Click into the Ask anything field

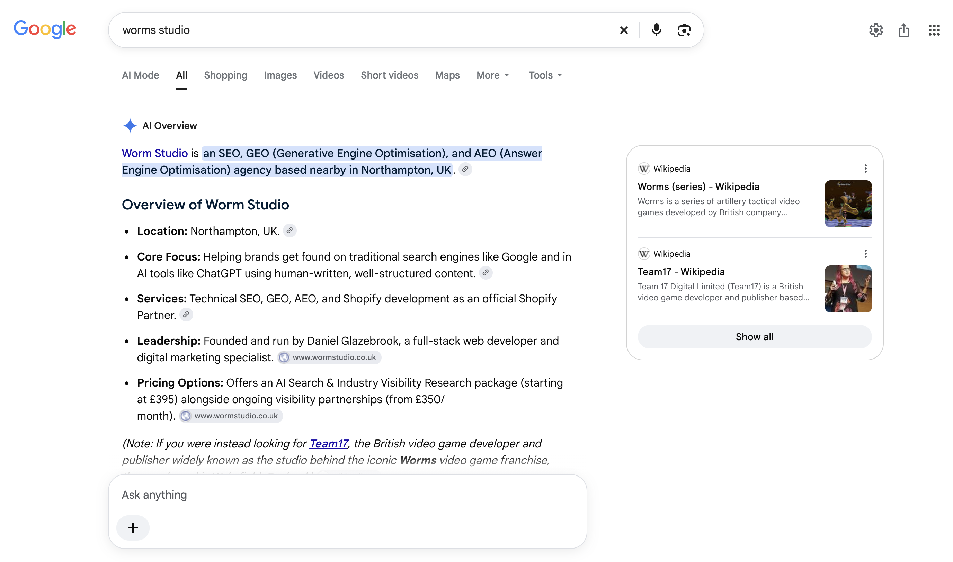tap(347, 495)
